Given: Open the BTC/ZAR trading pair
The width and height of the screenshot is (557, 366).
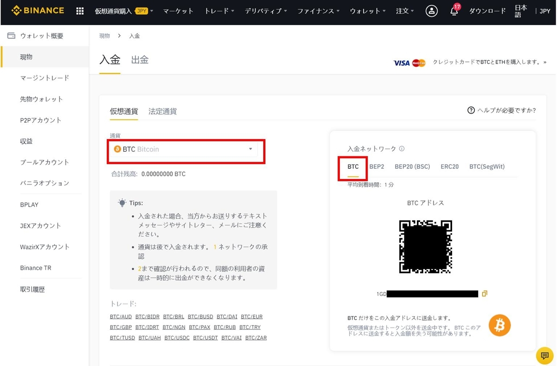Looking at the screenshot, I should [256, 338].
